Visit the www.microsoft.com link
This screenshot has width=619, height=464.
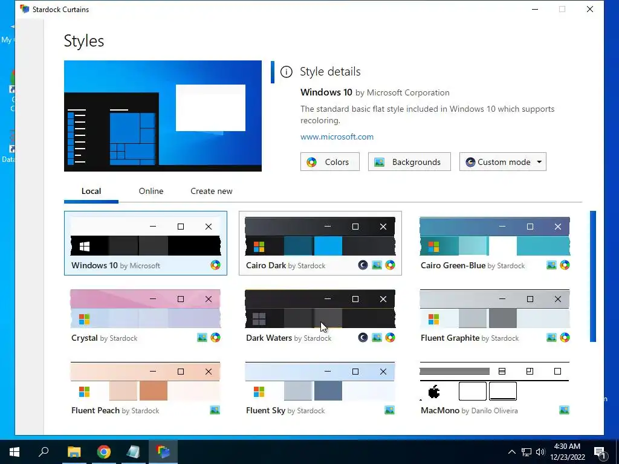click(x=337, y=137)
